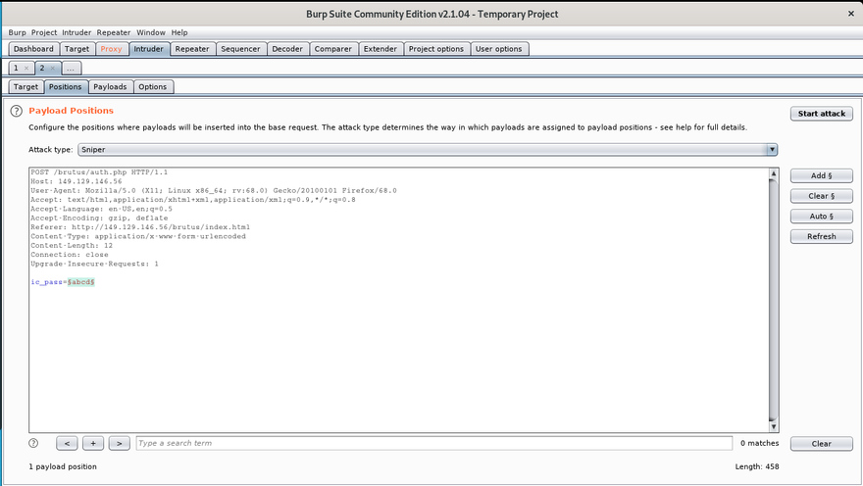
Task: Click the Add § button
Action: (x=822, y=176)
